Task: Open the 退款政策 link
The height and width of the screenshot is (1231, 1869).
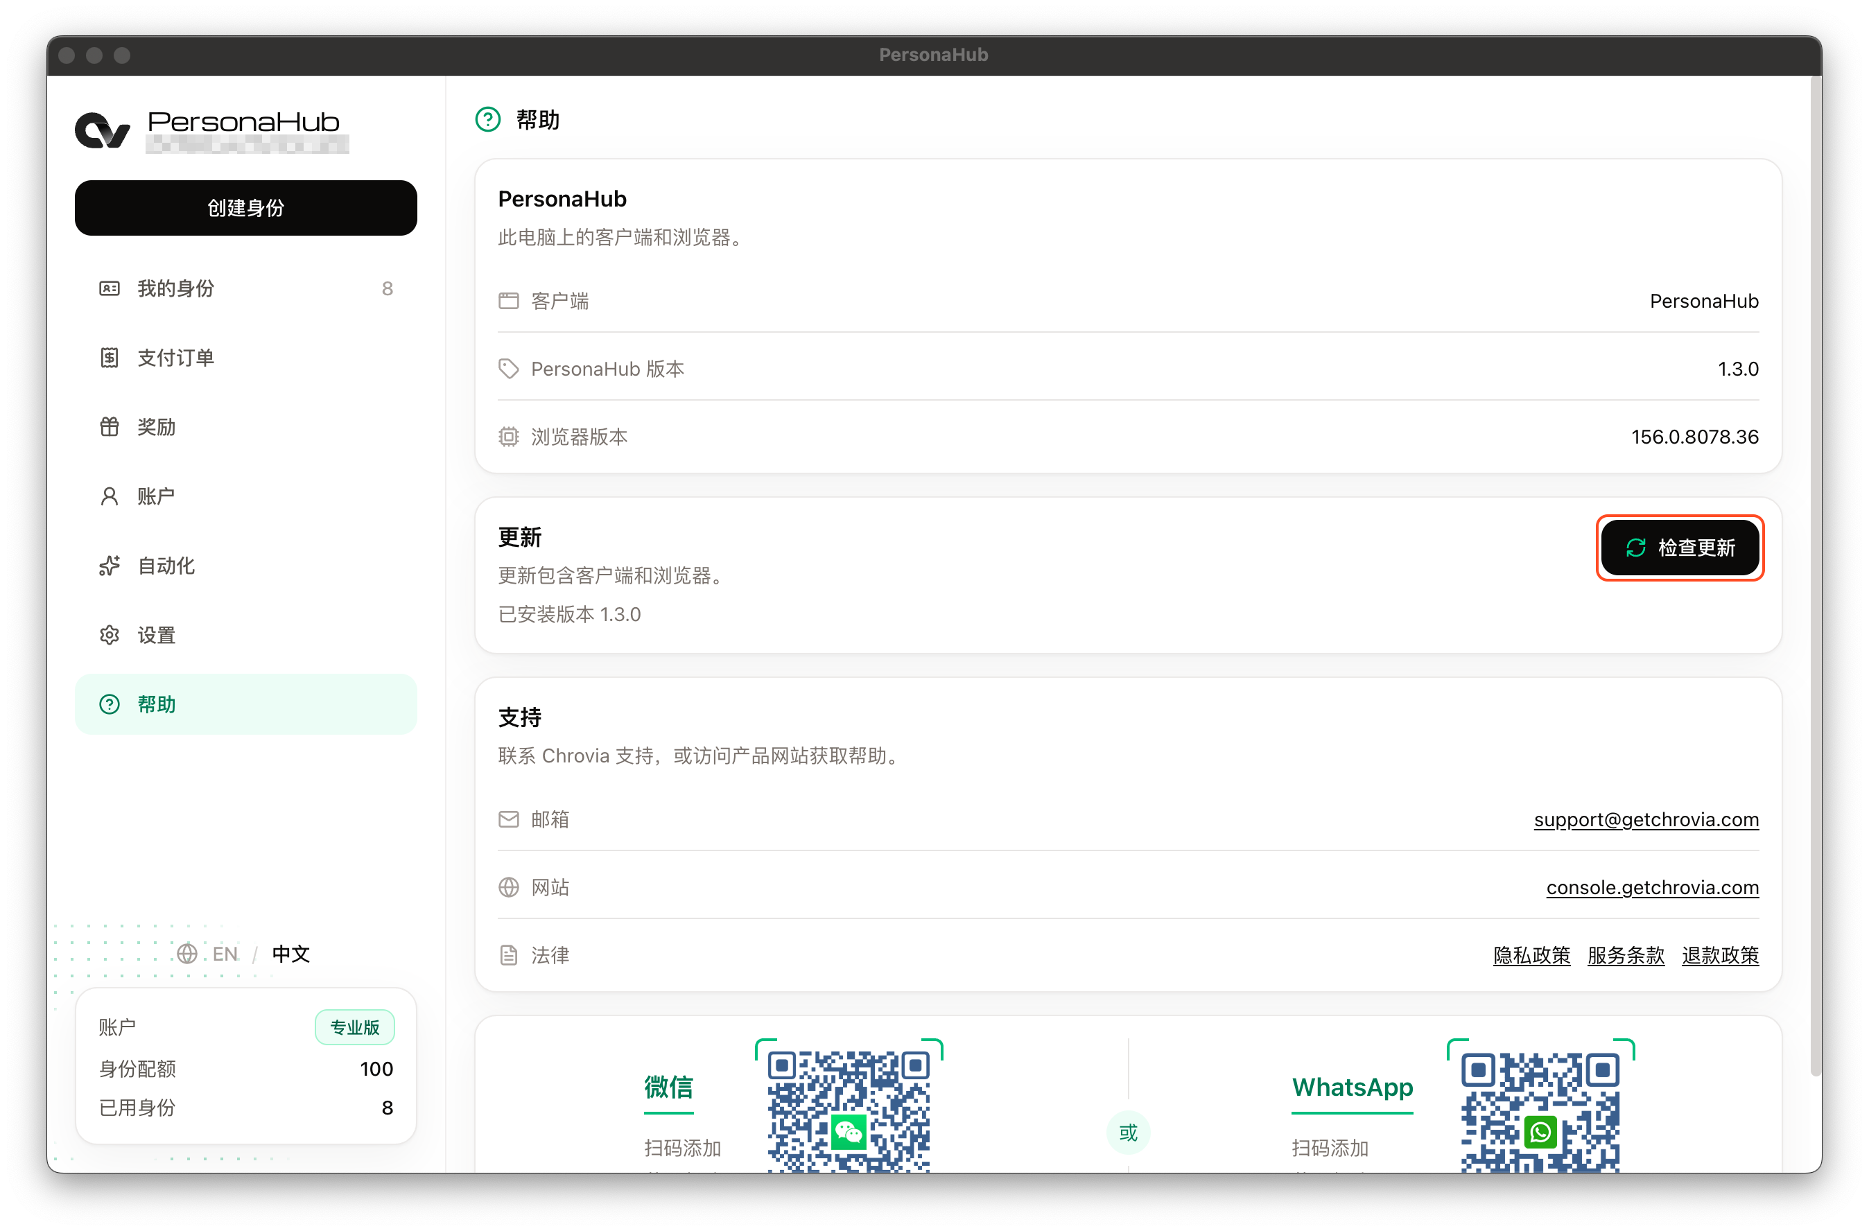Action: point(1720,954)
